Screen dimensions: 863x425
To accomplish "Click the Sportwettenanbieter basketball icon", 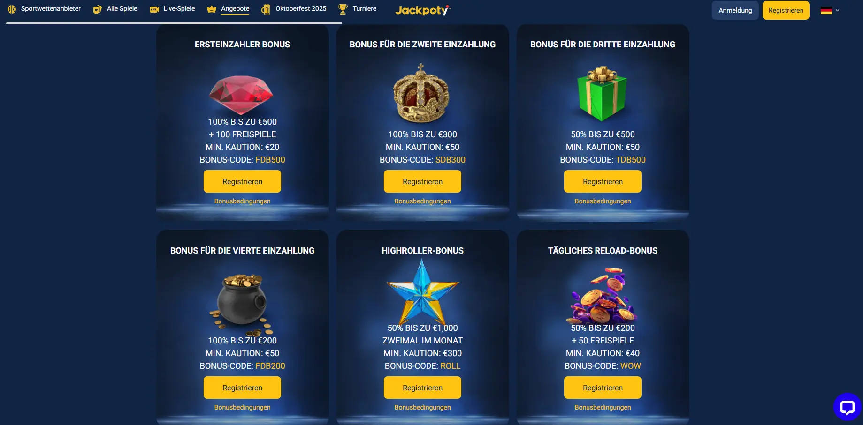I will [12, 9].
